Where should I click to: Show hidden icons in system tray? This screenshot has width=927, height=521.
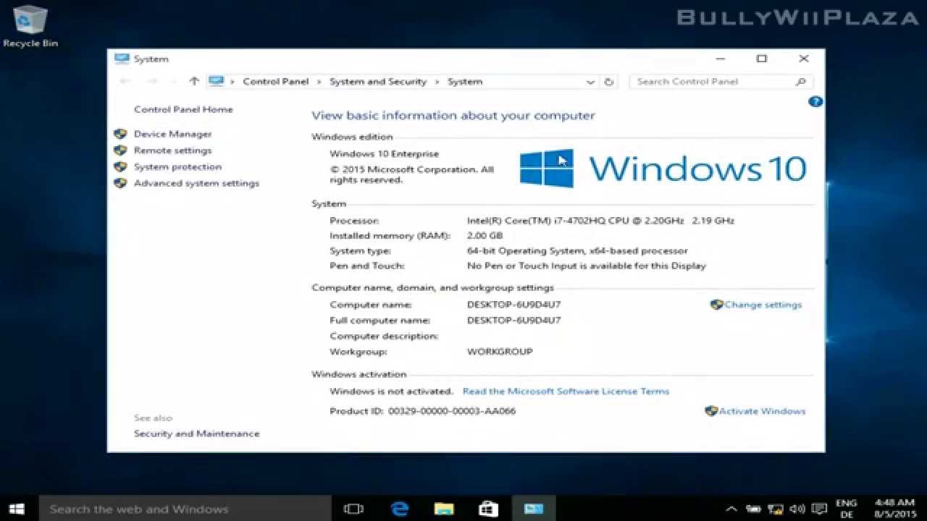point(731,509)
